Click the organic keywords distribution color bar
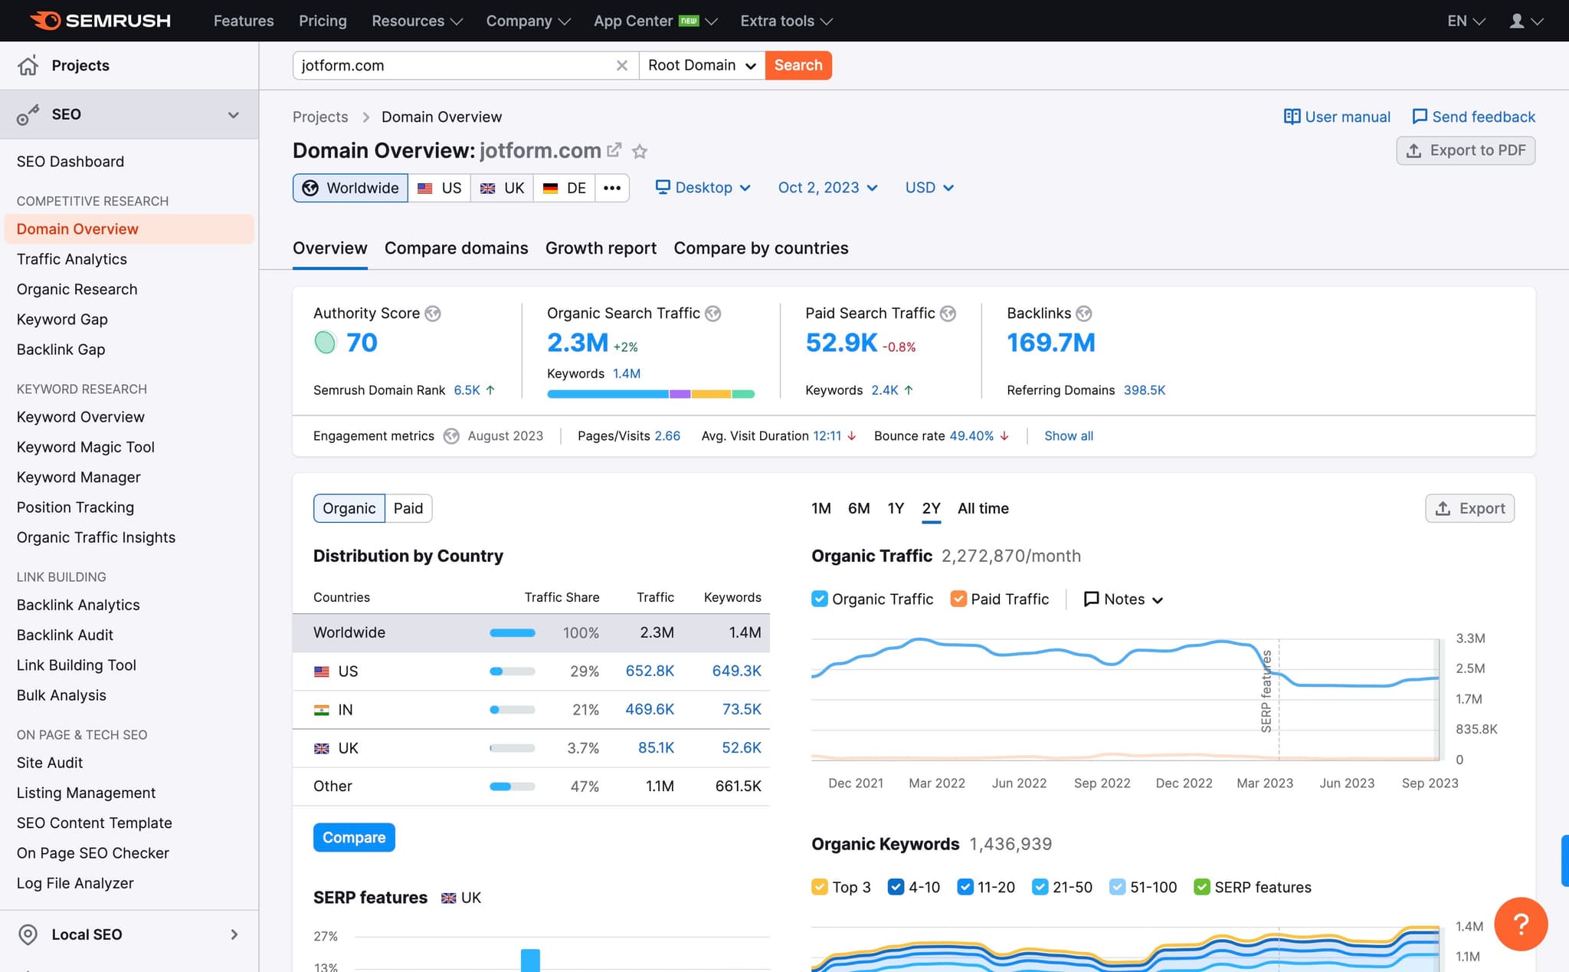The image size is (1569, 972). pos(650,394)
